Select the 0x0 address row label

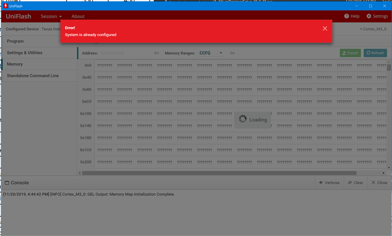coord(88,65)
